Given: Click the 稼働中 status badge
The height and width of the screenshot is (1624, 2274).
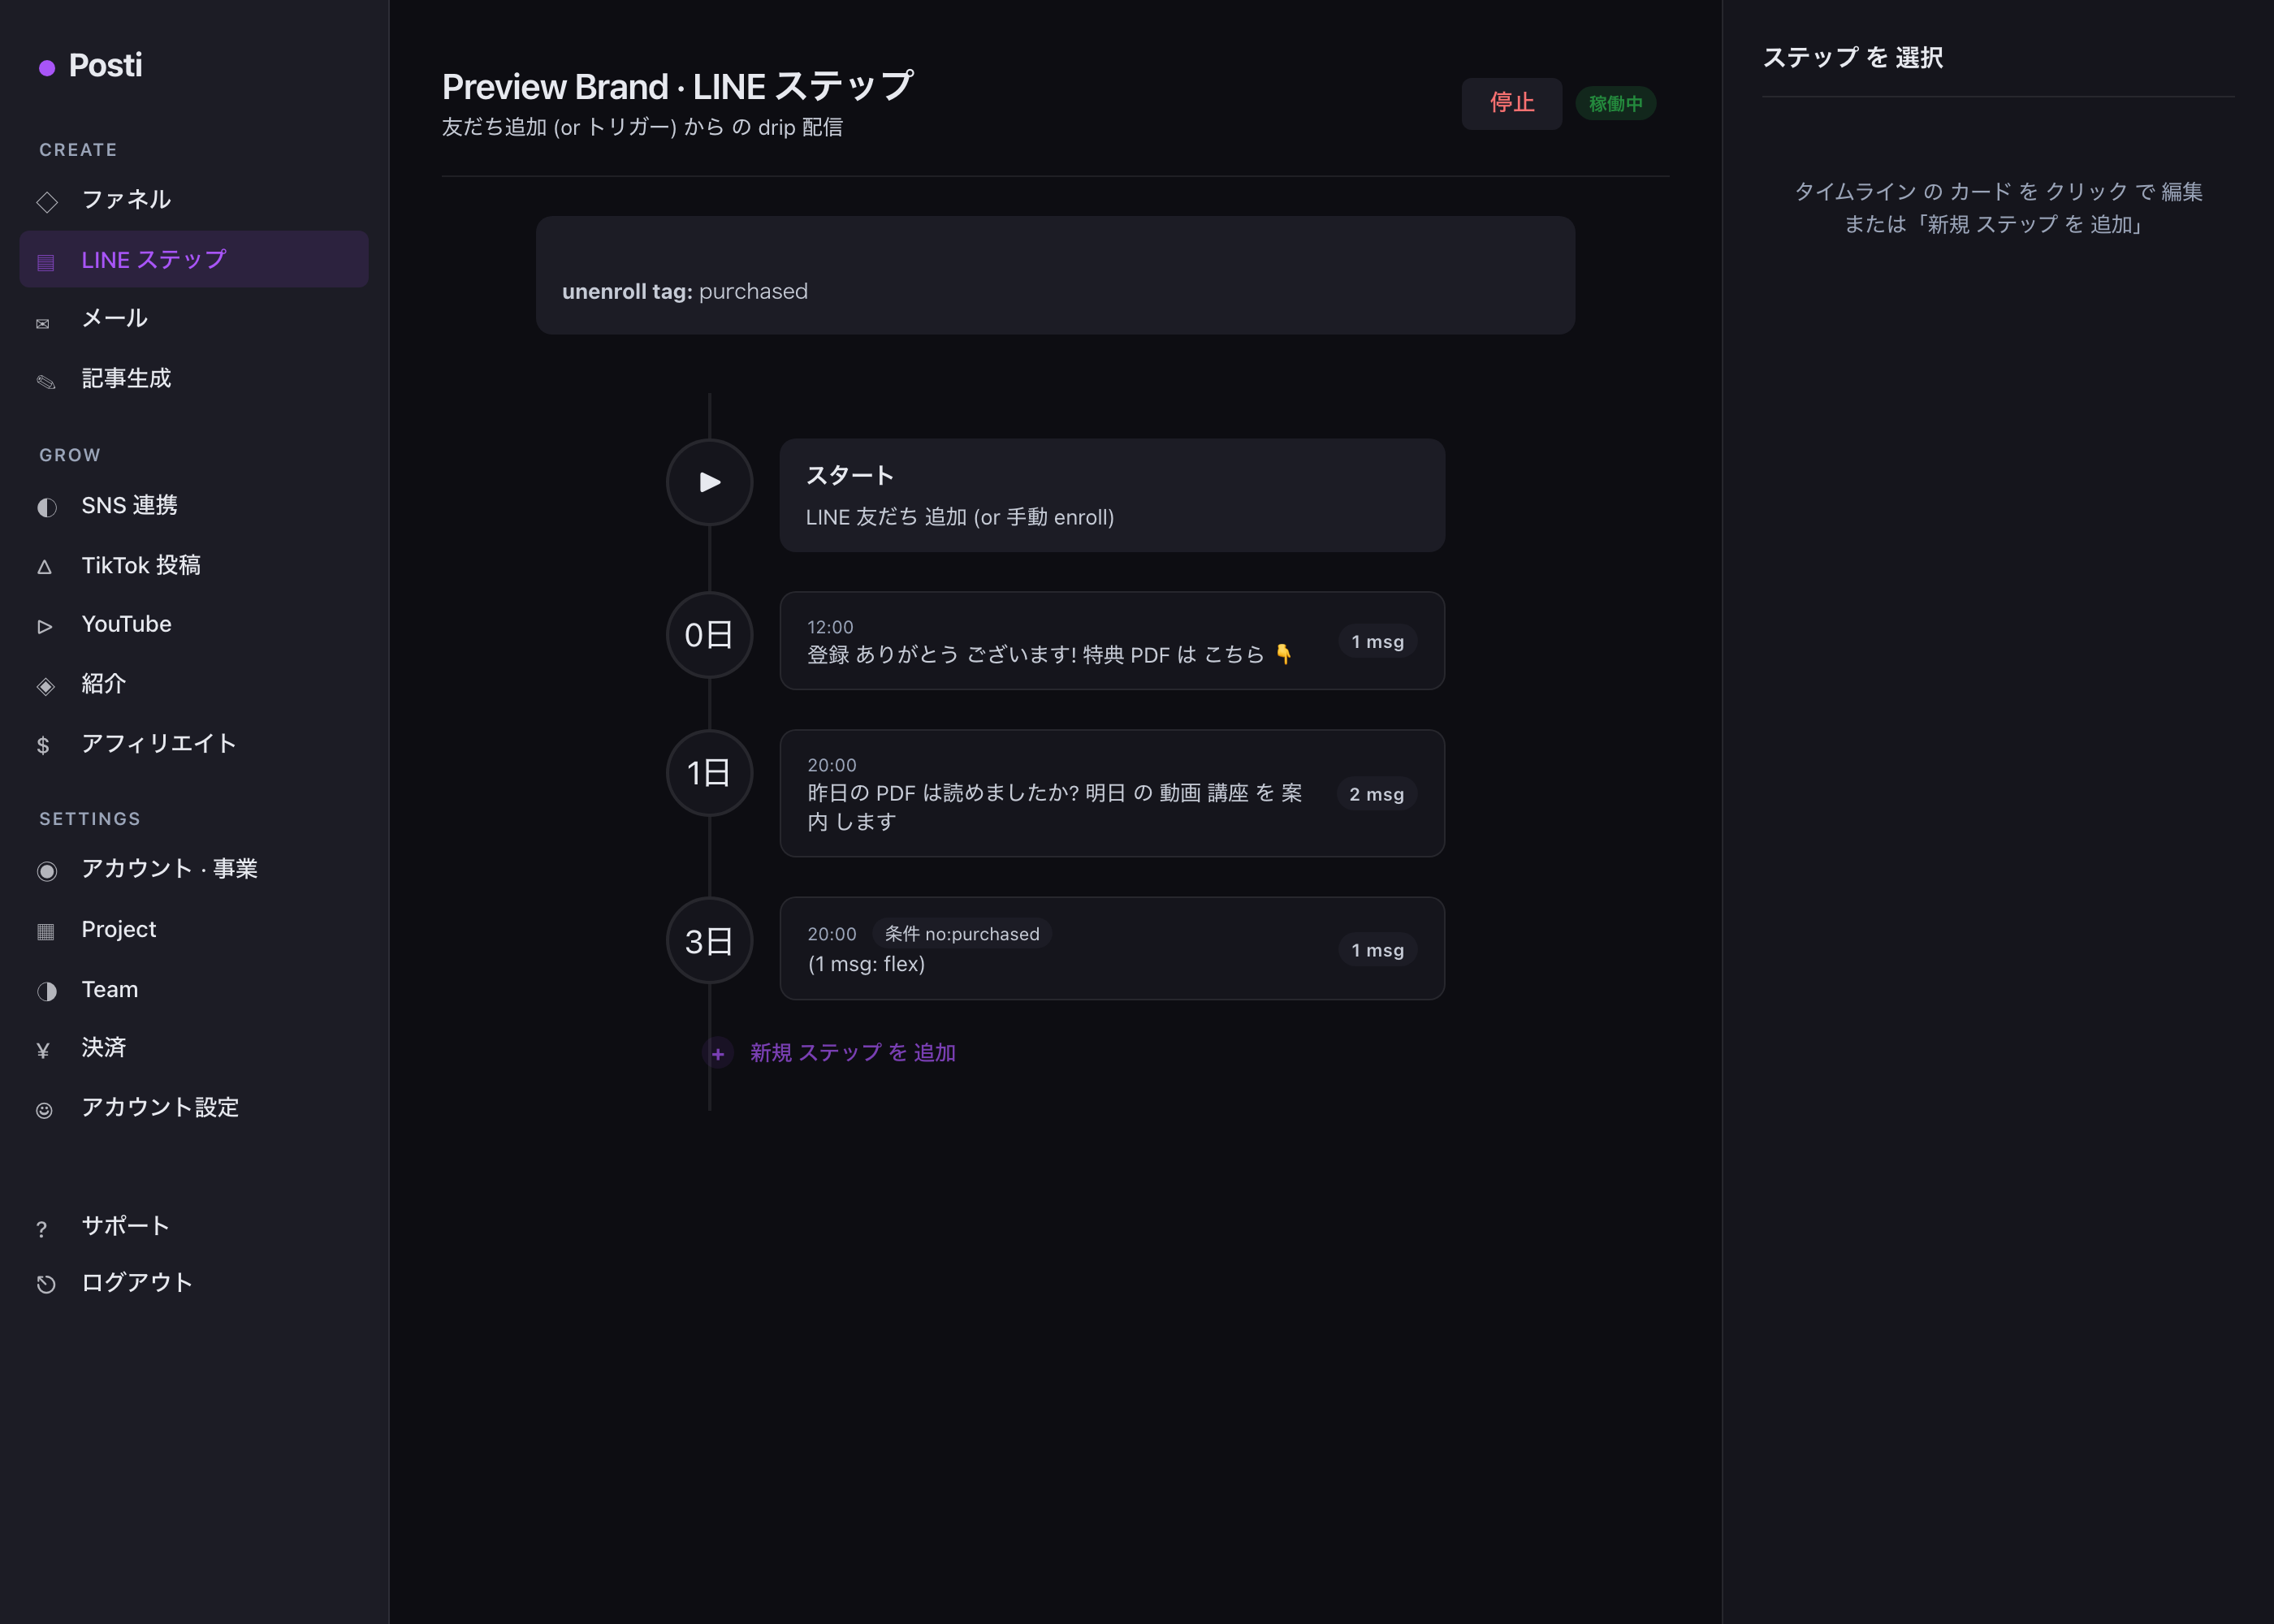Looking at the screenshot, I should click(x=1615, y=103).
